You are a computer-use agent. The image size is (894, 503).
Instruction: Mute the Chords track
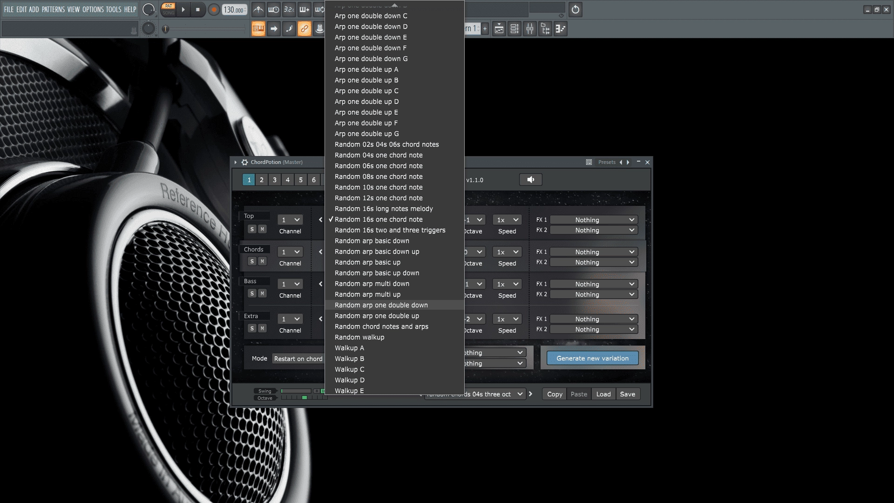(262, 261)
